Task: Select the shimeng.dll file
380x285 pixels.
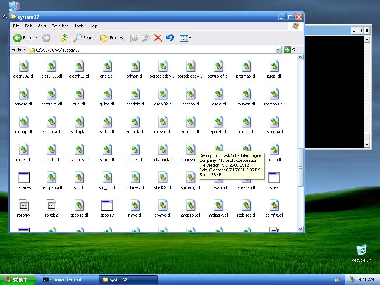Action: point(191,181)
